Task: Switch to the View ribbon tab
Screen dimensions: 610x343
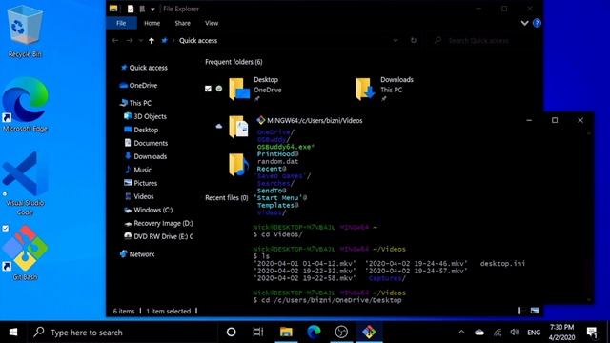Action: (212, 23)
